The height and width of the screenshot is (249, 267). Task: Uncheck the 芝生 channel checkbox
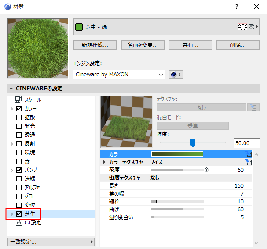coord(19,214)
